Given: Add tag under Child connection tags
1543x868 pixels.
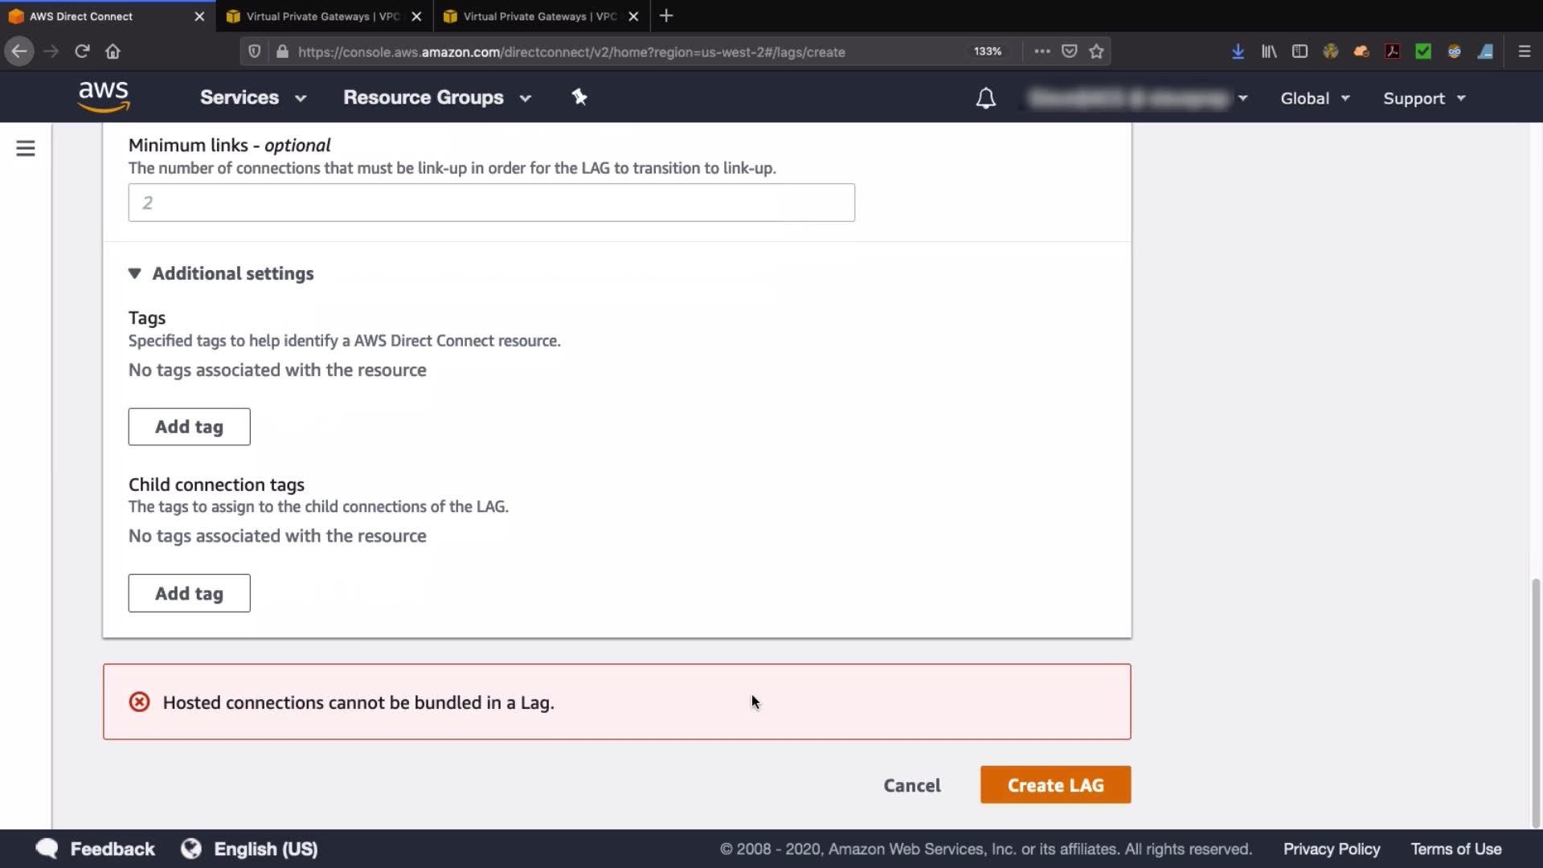Looking at the screenshot, I should point(189,593).
